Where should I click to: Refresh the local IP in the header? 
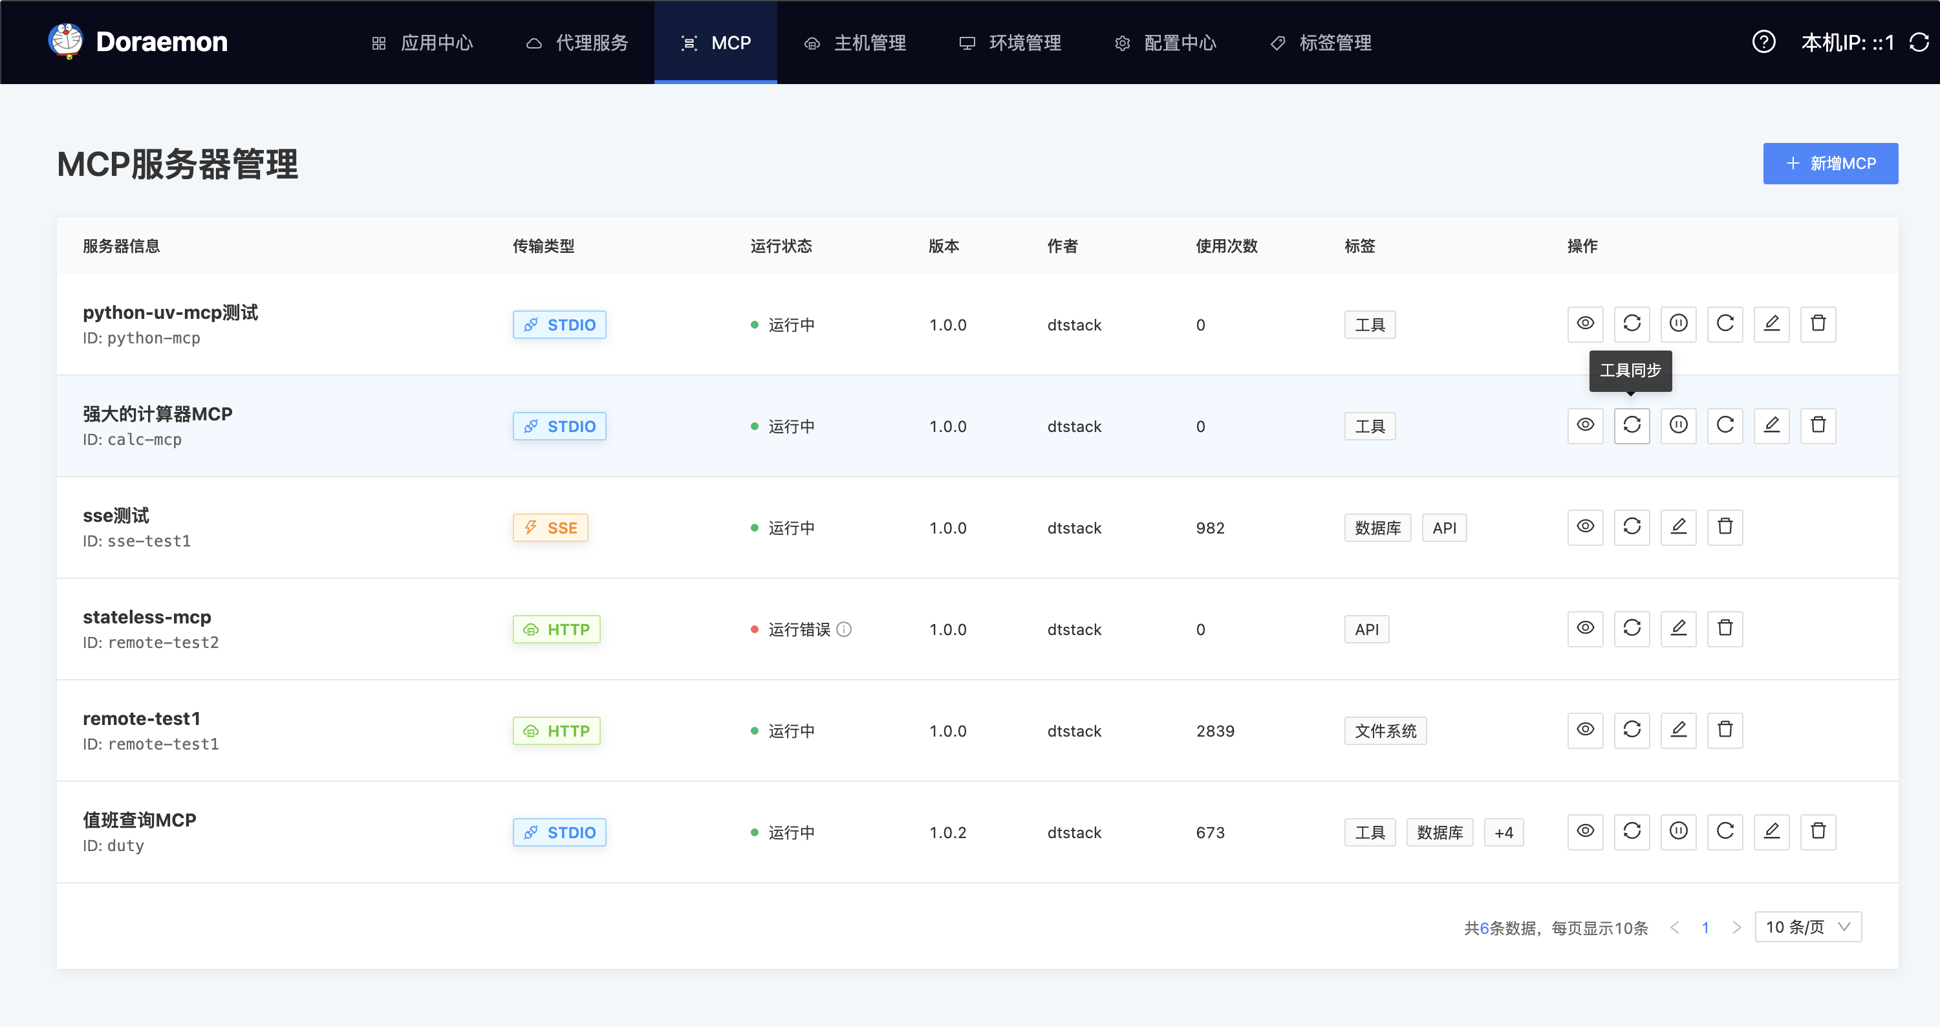[x=1918, y=42]
